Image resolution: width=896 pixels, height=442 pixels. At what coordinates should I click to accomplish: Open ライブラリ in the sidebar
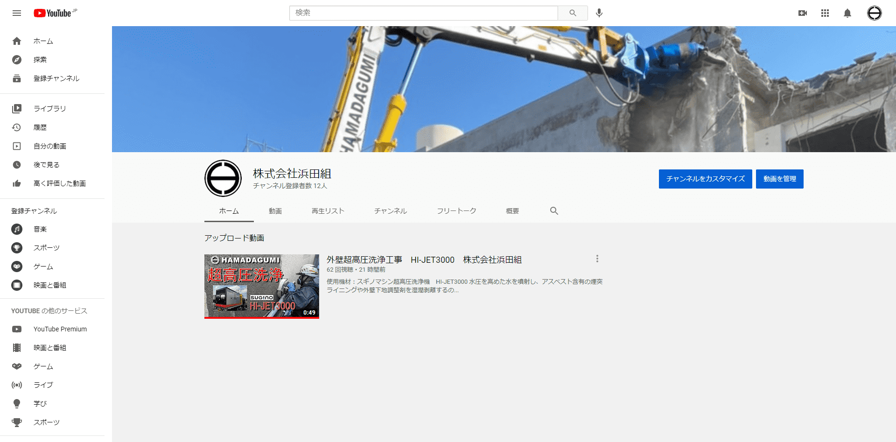[x=52, y=108]
